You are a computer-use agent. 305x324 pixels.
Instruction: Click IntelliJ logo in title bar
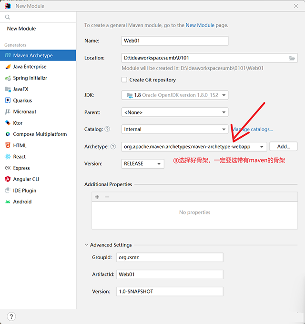(x=8, y=6)
